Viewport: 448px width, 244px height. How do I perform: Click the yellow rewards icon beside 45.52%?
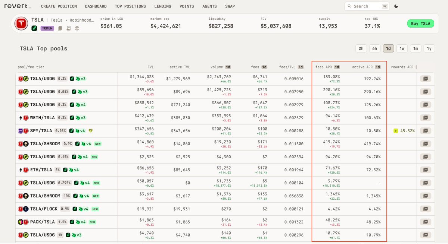396,131
